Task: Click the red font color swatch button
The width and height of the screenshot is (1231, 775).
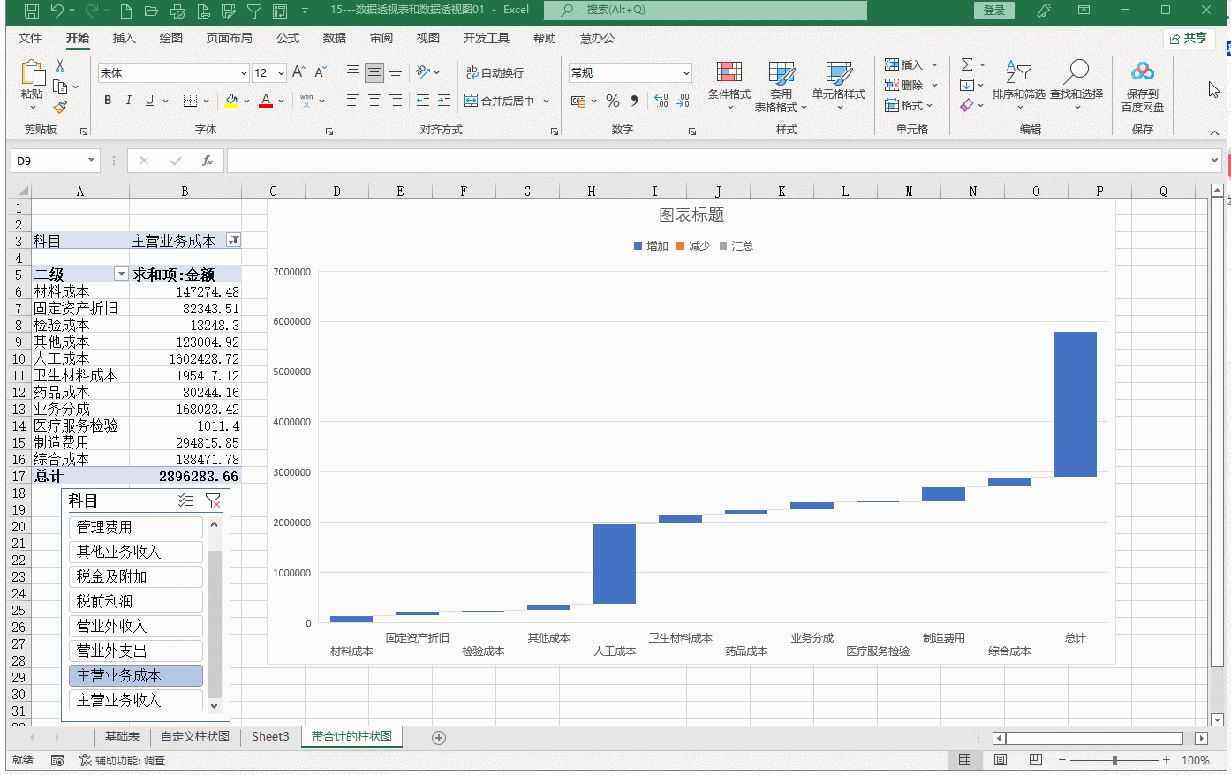Action: click(x=266, y=101)
